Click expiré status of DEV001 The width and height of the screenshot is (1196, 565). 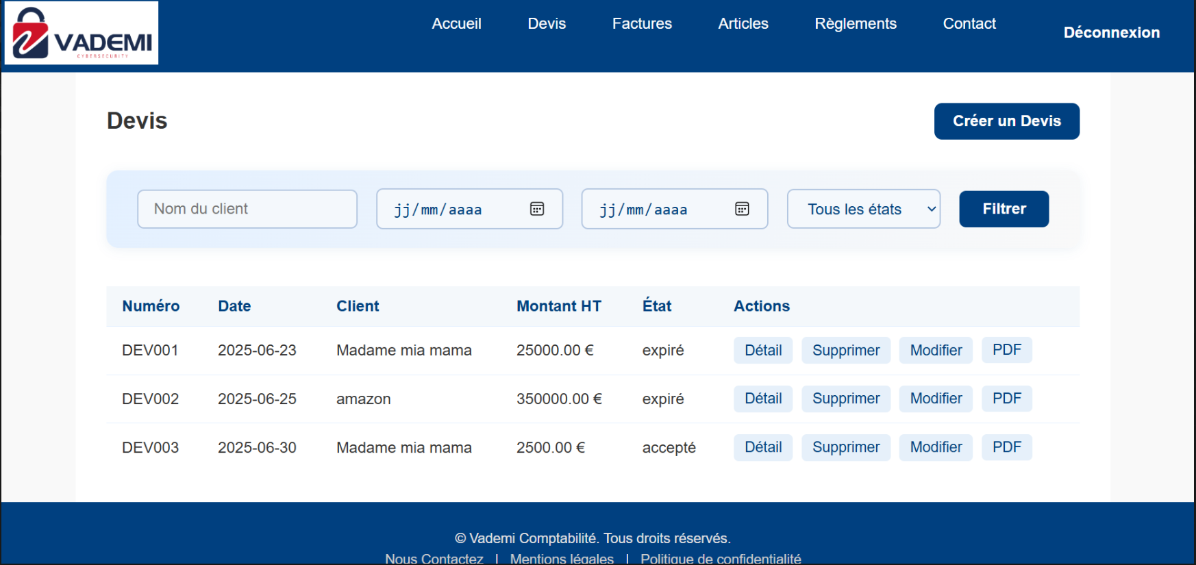(x=663, y=351)
